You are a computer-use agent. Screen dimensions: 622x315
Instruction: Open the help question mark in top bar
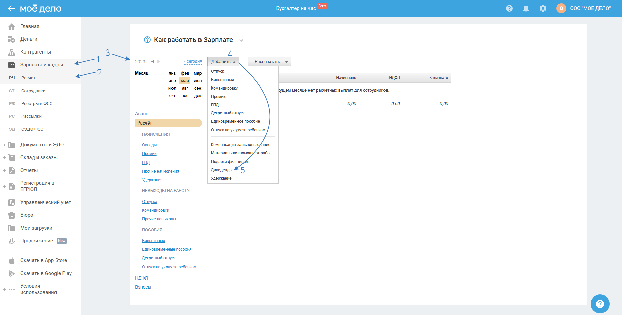coord(509,8)
